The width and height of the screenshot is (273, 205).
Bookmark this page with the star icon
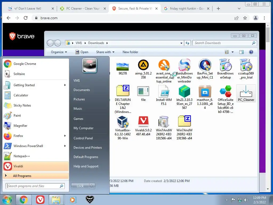click(x=245, y=18)
